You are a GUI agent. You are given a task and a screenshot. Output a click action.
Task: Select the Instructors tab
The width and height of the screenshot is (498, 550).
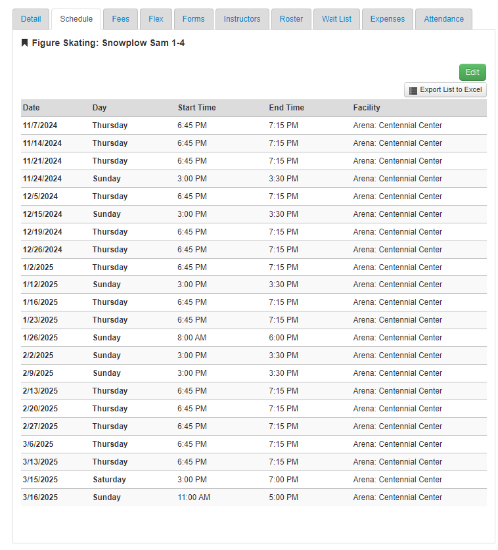[x=242, y=19]
